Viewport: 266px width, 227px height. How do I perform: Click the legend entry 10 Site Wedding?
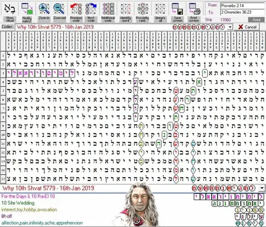click(18, 203)
